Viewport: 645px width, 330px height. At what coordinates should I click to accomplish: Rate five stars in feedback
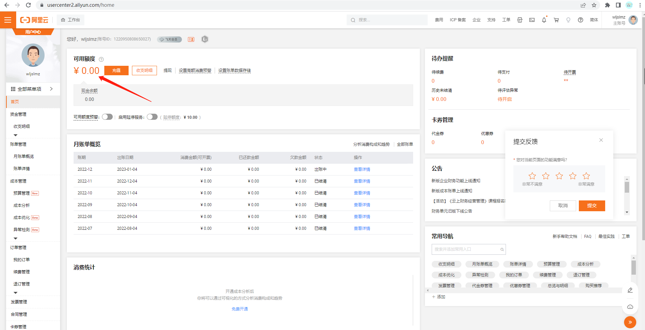(x=586, y=176)
